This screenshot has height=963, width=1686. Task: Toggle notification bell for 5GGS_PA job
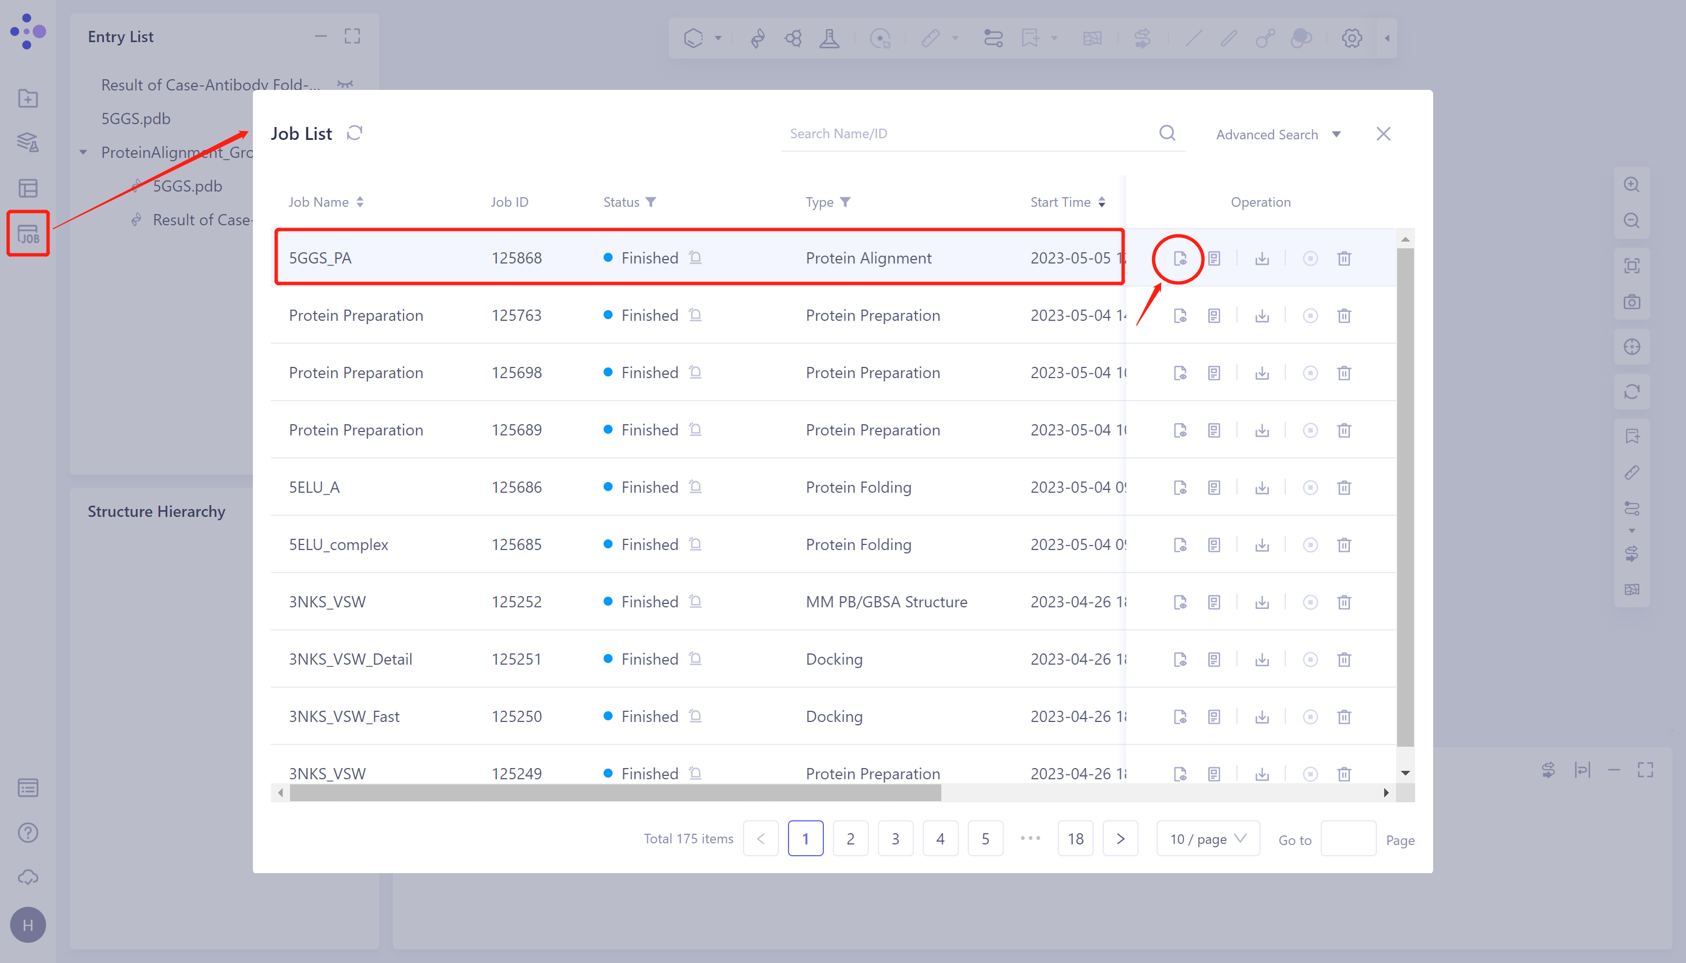[695, 258]
